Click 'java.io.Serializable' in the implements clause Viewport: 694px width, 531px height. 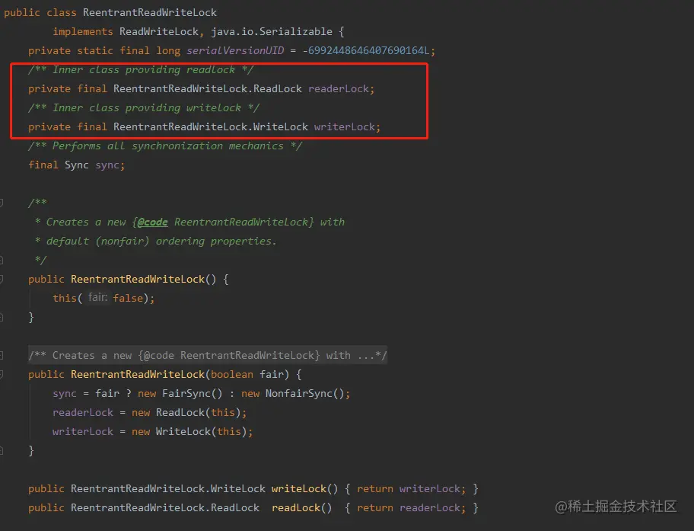[x=272, y=31]
